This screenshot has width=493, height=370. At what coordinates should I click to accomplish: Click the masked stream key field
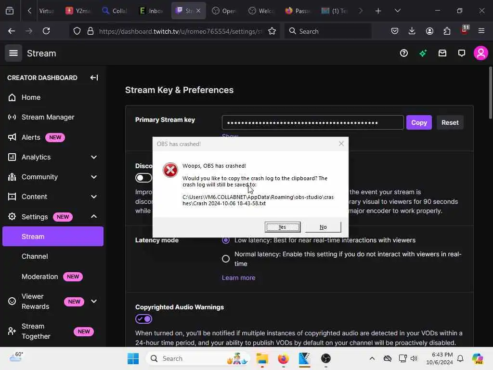click(312, 122)
